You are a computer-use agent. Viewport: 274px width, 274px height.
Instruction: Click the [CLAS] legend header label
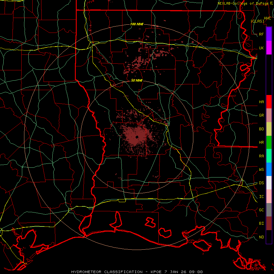258,21
